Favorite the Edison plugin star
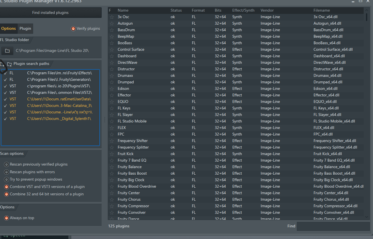The height and width of the screenshot is (239, 373). (x=112, y=89)
